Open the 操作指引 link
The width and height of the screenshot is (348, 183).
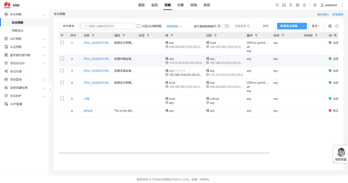pyautogui.click(x=323, y=14)
